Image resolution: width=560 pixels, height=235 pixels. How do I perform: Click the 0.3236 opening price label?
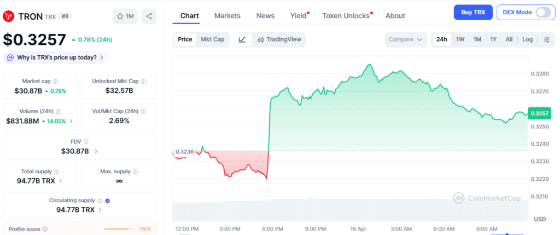point(185,151)
